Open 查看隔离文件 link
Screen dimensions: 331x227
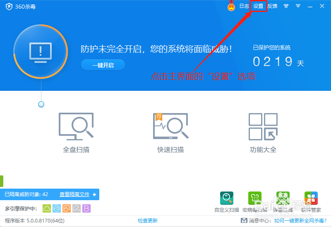point(74,194)
